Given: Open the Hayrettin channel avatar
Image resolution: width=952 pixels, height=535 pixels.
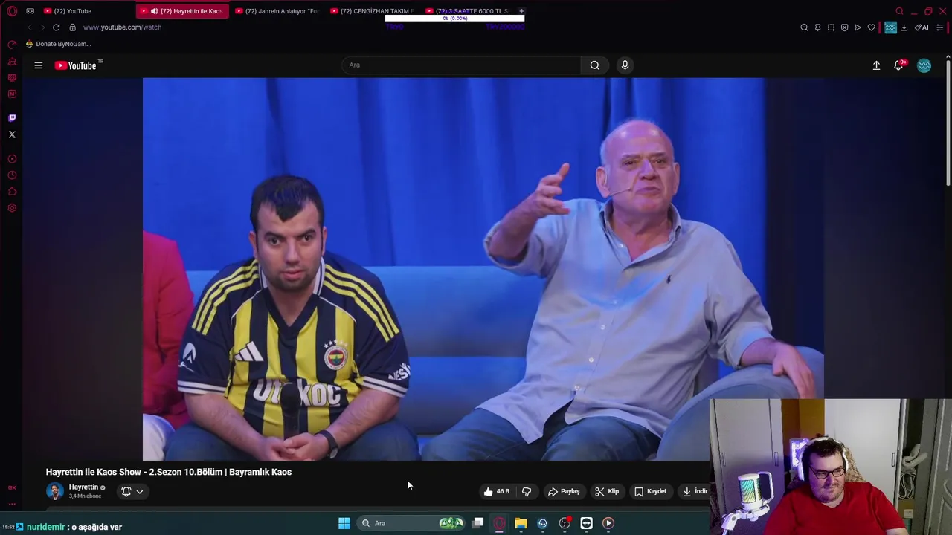Looking at the screenshot, I should pyautogui.click(x=54, y=491).
